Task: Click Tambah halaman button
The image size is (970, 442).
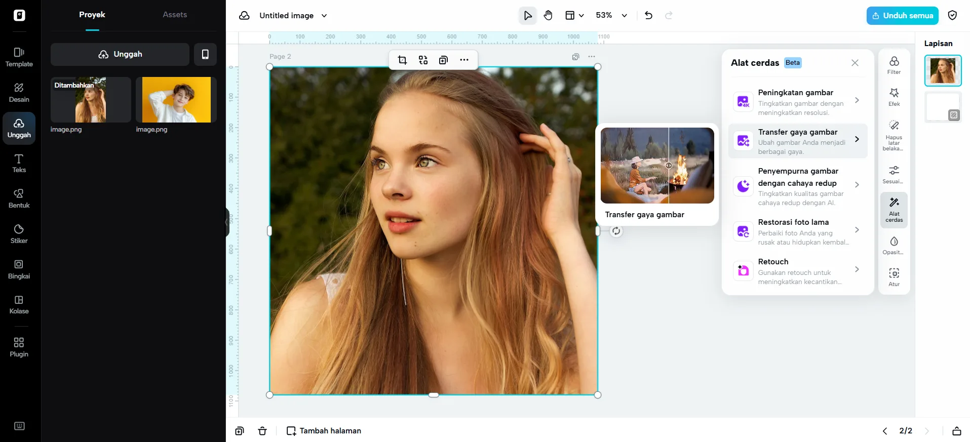Action: click(x=324, y=431)
